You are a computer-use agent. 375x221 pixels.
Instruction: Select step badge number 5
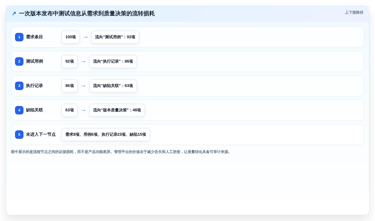[19, 135]
